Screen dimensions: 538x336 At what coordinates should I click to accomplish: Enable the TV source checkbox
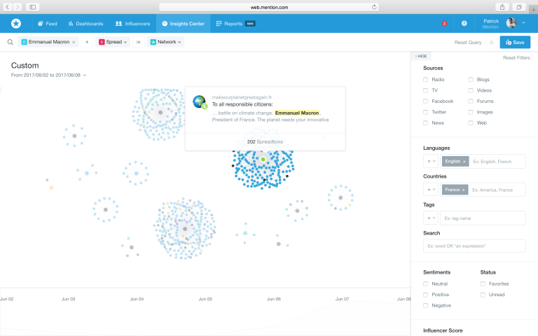tap(425, 90)
